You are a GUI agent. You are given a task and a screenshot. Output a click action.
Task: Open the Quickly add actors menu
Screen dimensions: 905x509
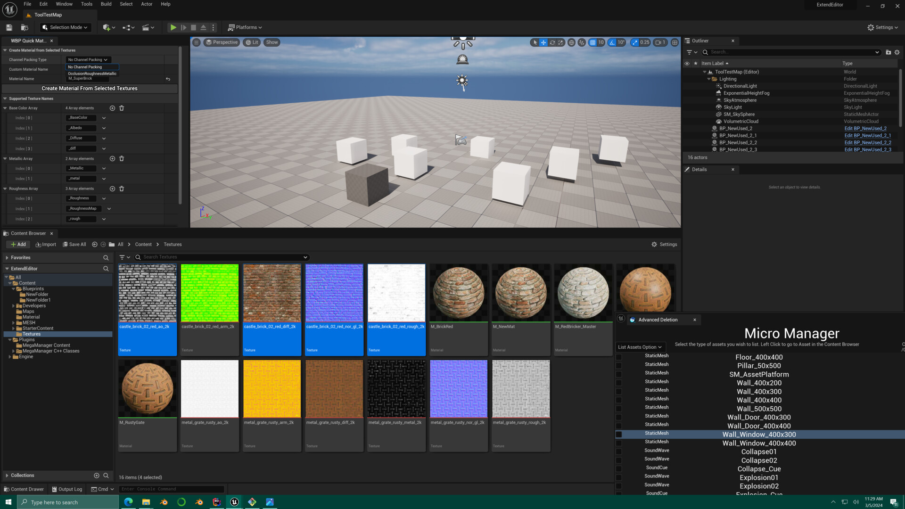click(108, 27)
